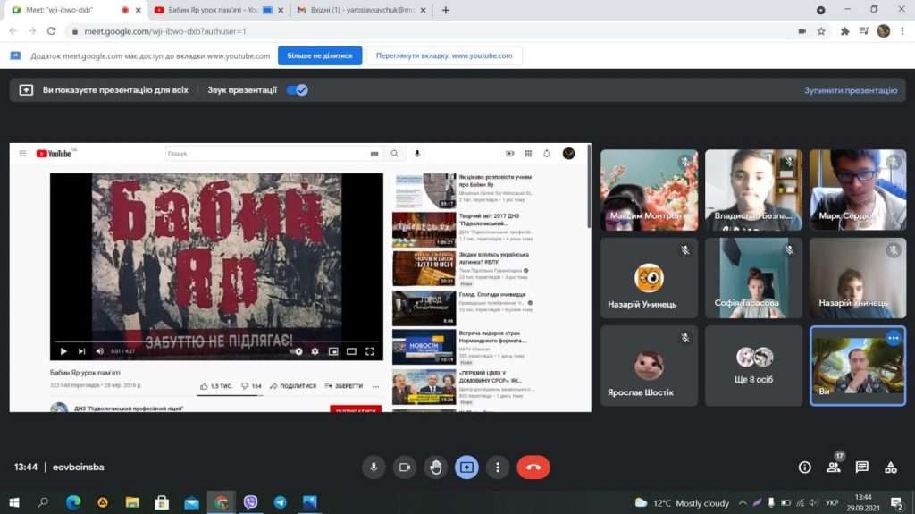Open Chrome profile avatar
915x514 pixels.
point(884,31)
